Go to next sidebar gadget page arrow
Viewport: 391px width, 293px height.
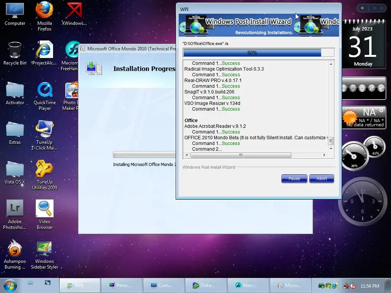[381, 8]
